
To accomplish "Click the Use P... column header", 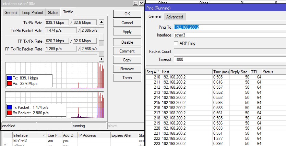I will (x=55, y=135).
